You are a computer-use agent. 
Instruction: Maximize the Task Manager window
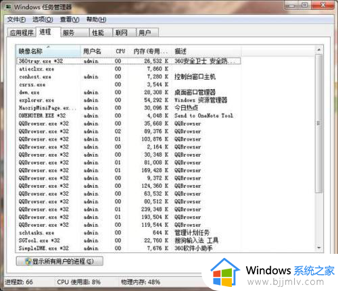(305, 5)
